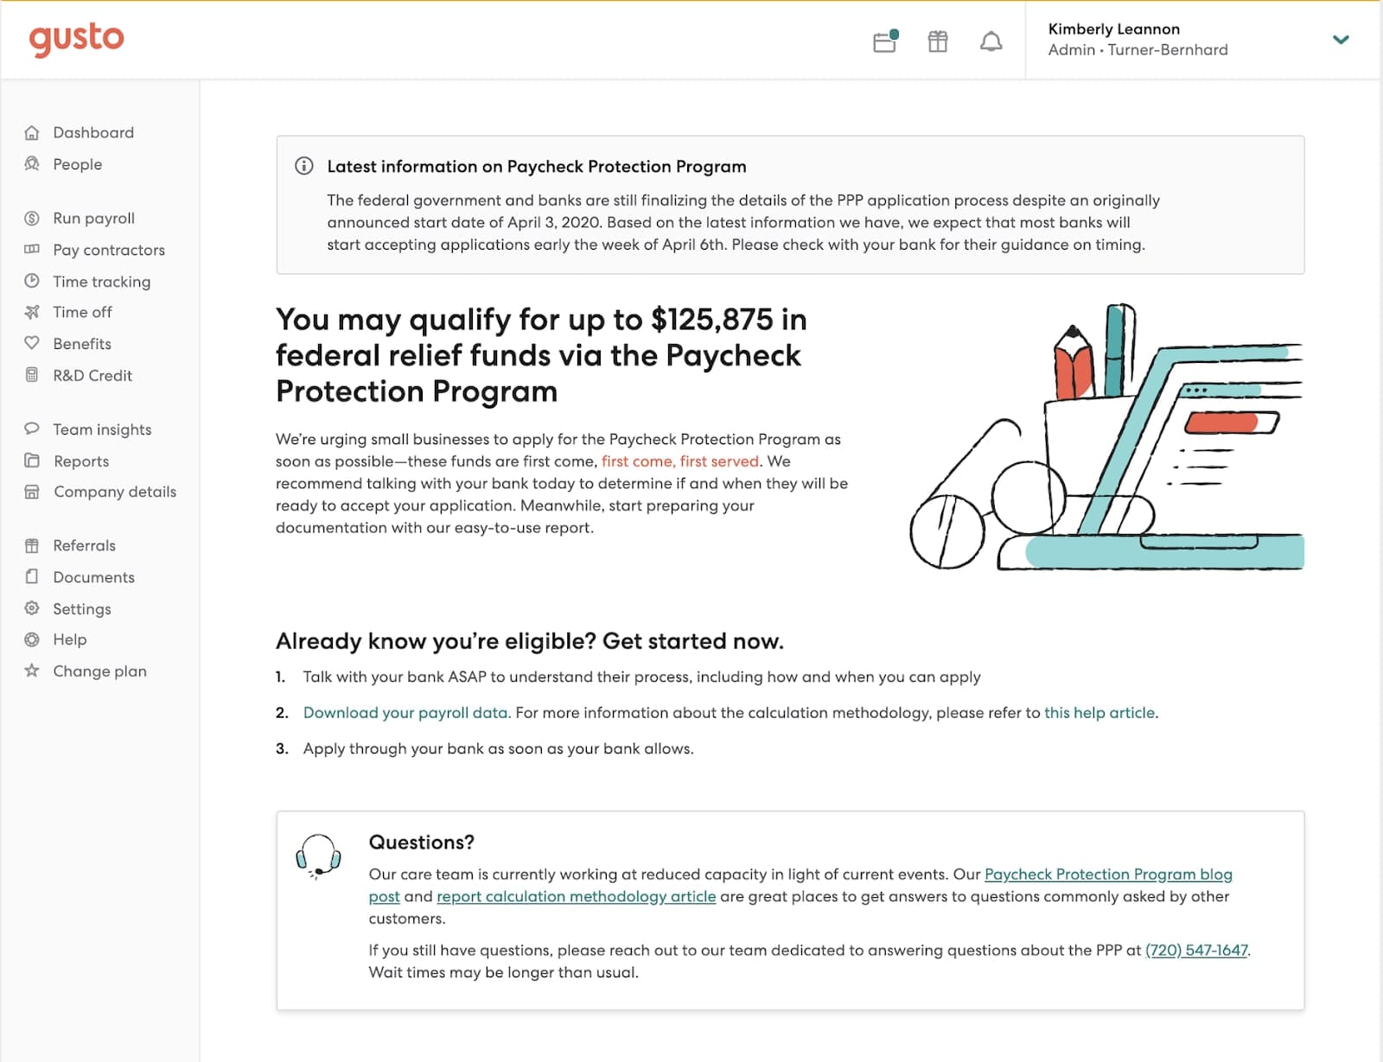The image size is (1383, 1062).
Task: Navigate to Benefits in the sidebar
Action: (82, 344)
